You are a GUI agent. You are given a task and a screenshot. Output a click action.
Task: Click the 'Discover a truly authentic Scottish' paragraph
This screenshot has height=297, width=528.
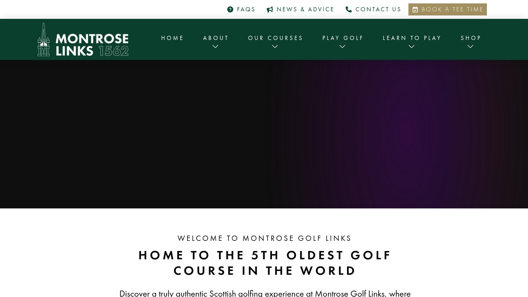(x=265, y=293)
